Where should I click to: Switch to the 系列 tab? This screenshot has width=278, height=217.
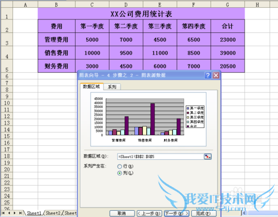(112, 87)
